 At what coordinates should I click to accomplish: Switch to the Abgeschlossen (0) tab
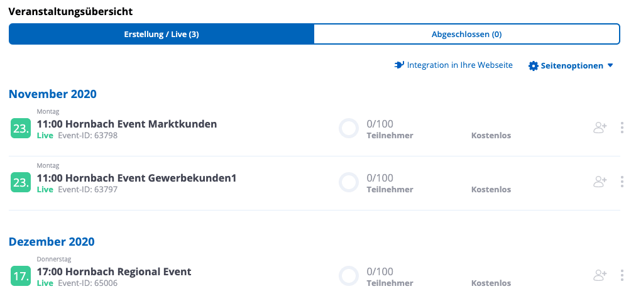(x=466, y=34)
